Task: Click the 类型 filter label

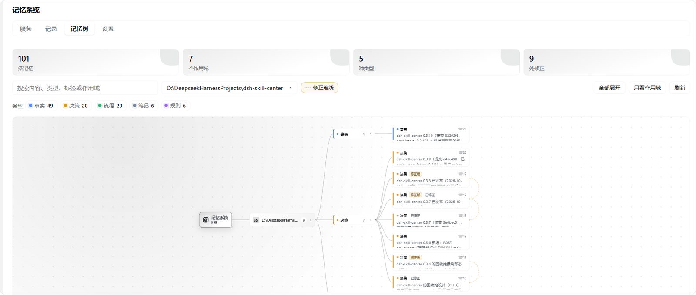Action: tap(17, 106)
